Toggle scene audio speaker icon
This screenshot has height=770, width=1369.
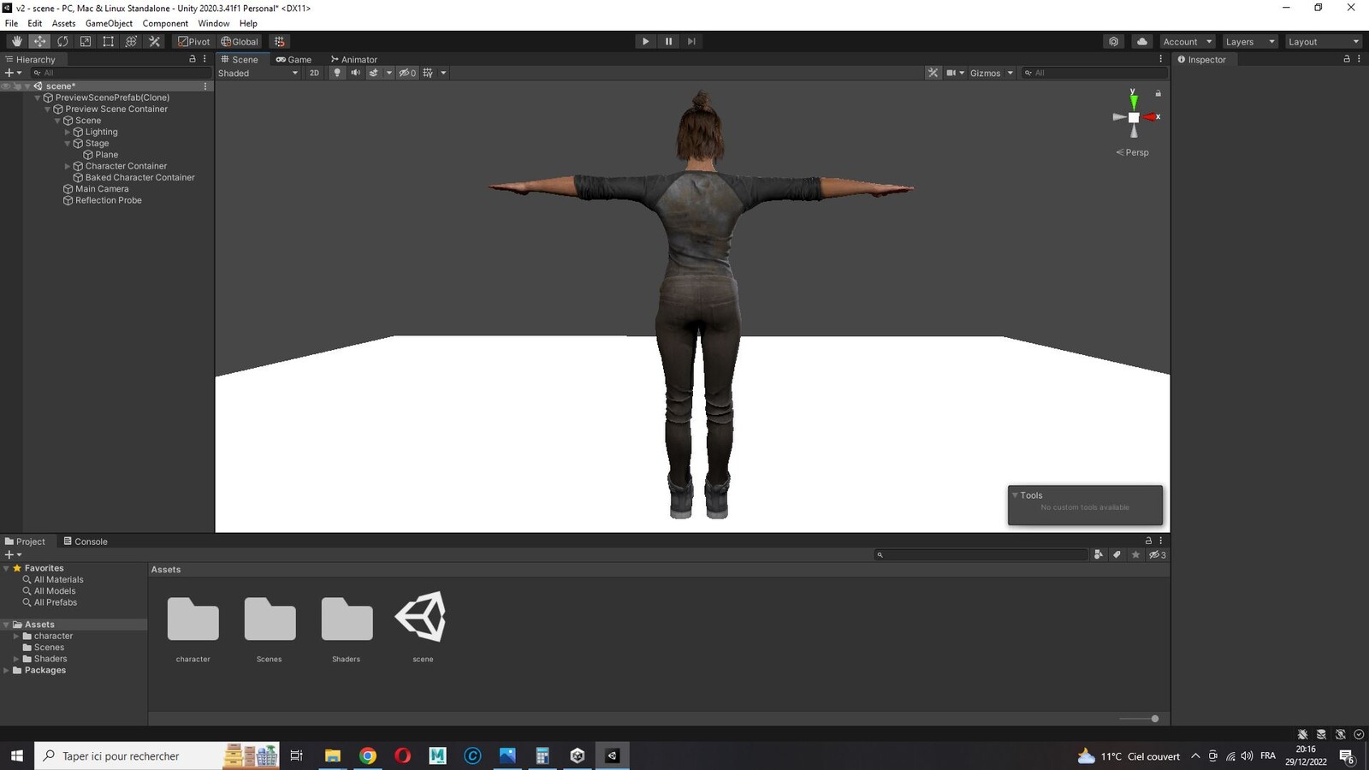pyautogui.click(x=355, y=73)
